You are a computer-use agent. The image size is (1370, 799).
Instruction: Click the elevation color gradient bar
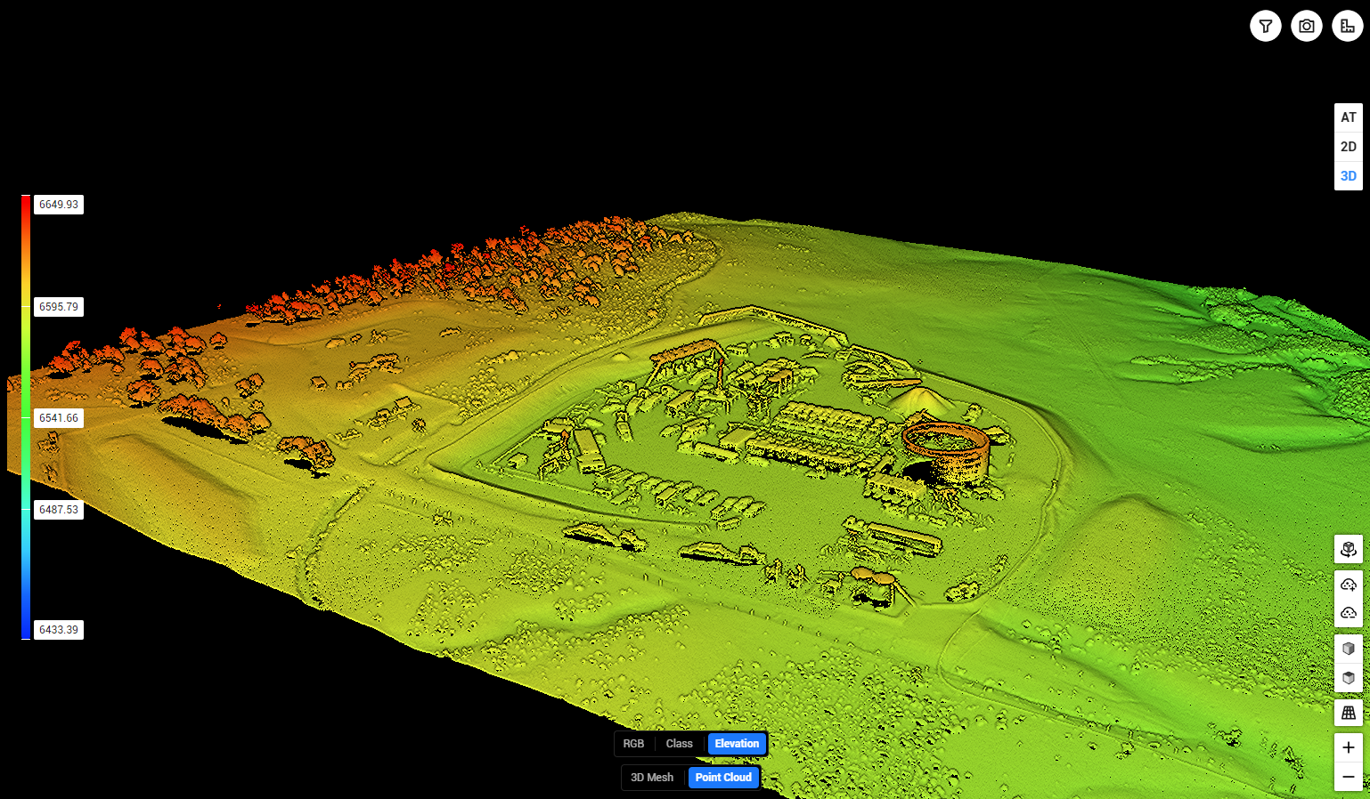[x=26, y=416]
